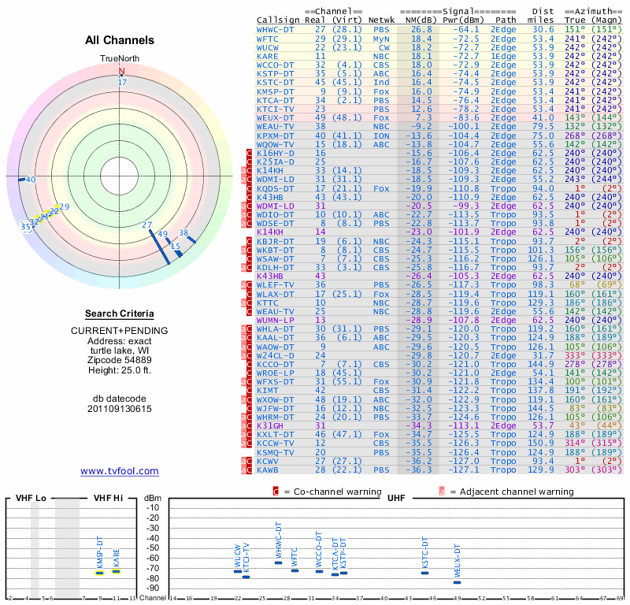630x605 pixels.
Task: Click channel 38 marker on the radar plot
Action: [x=183, y=233]
